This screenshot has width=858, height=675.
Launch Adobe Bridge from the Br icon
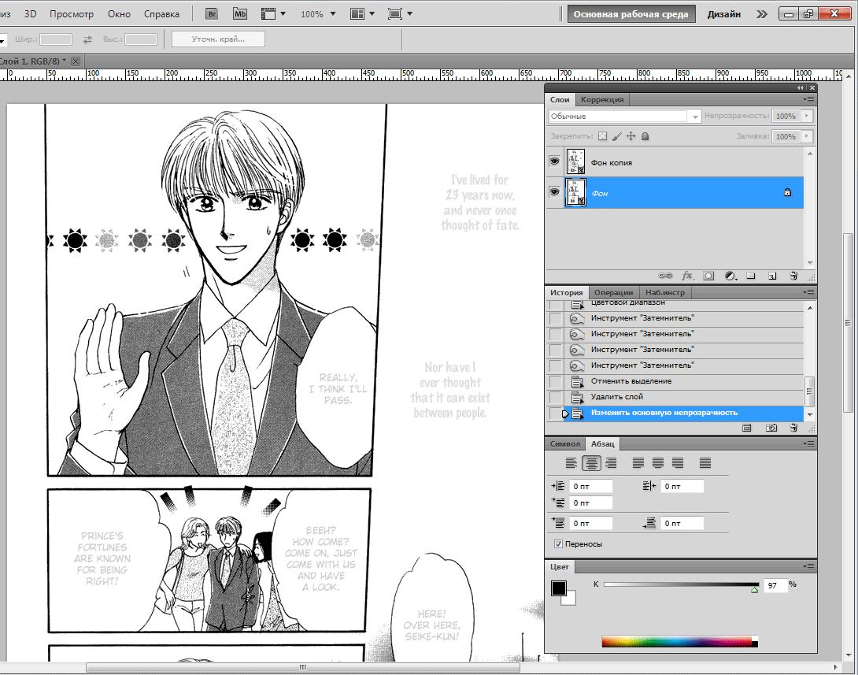point(212,13)
